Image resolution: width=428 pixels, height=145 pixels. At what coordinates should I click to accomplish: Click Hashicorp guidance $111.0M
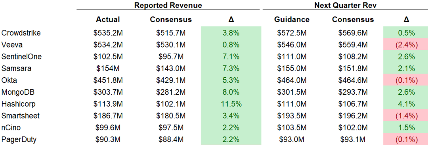(292, 104)
